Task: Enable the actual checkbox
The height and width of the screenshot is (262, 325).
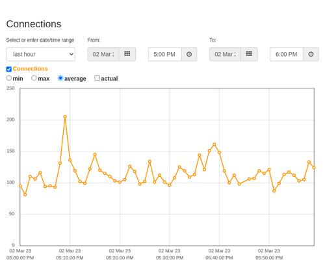Action: coord(97,78)
